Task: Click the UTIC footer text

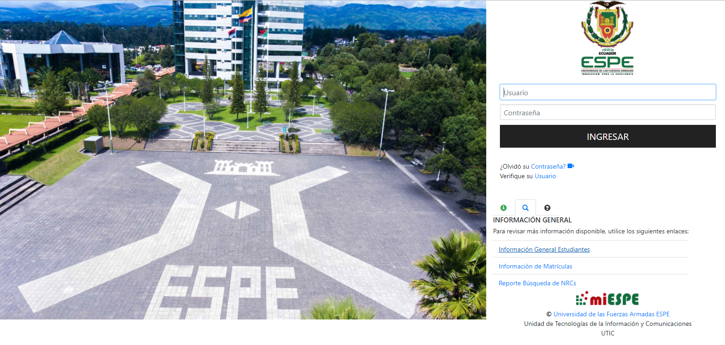Action: point(608,333)
